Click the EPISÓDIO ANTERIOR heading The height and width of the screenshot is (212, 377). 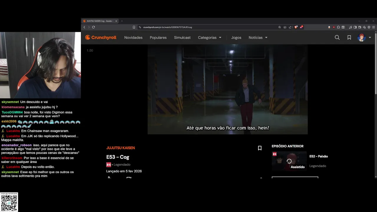click(x=287, y=146)
